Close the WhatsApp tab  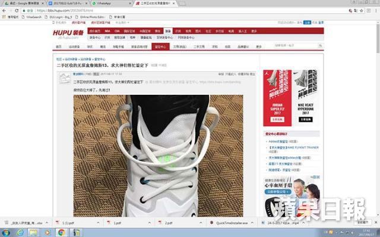click(x=130, y=4)
